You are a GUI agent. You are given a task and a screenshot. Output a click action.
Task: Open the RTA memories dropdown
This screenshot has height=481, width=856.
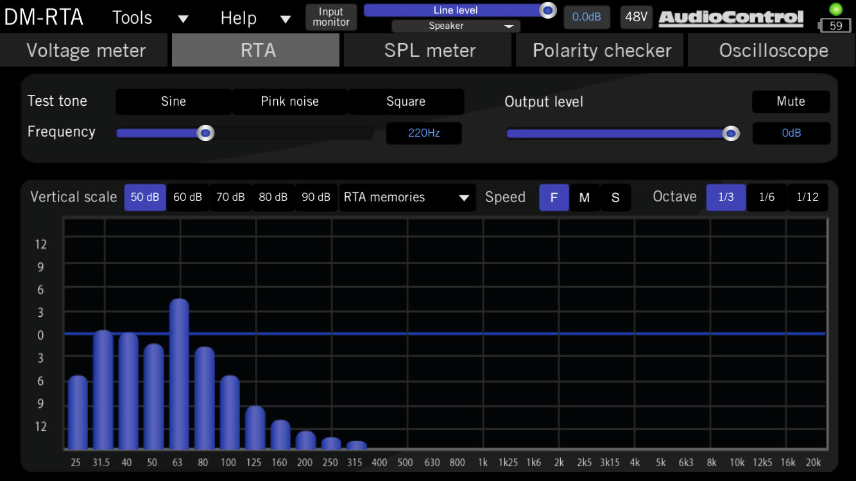(407, 198)
